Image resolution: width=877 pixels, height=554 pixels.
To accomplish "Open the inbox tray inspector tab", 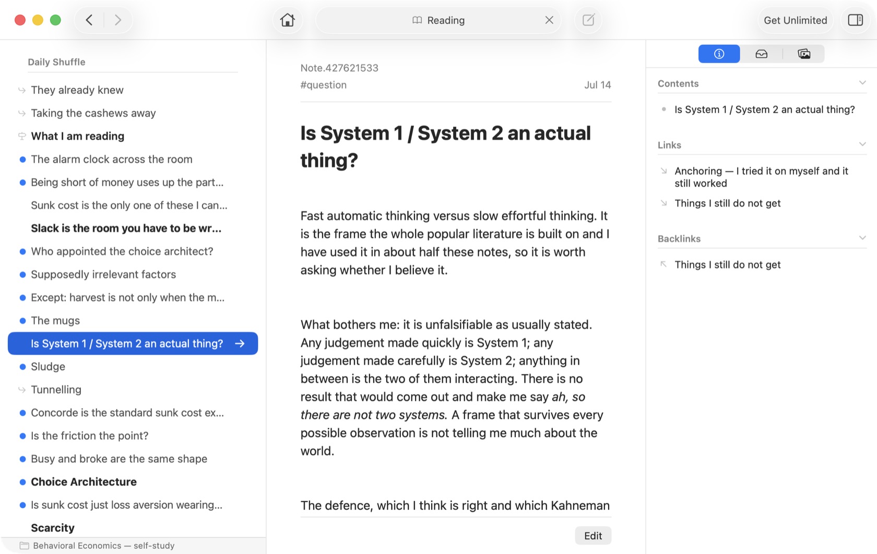I will [x=761, y=54].
